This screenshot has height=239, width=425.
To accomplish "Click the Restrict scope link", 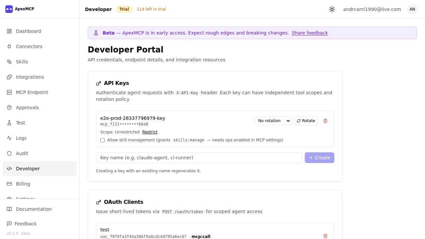I will 150,132.
